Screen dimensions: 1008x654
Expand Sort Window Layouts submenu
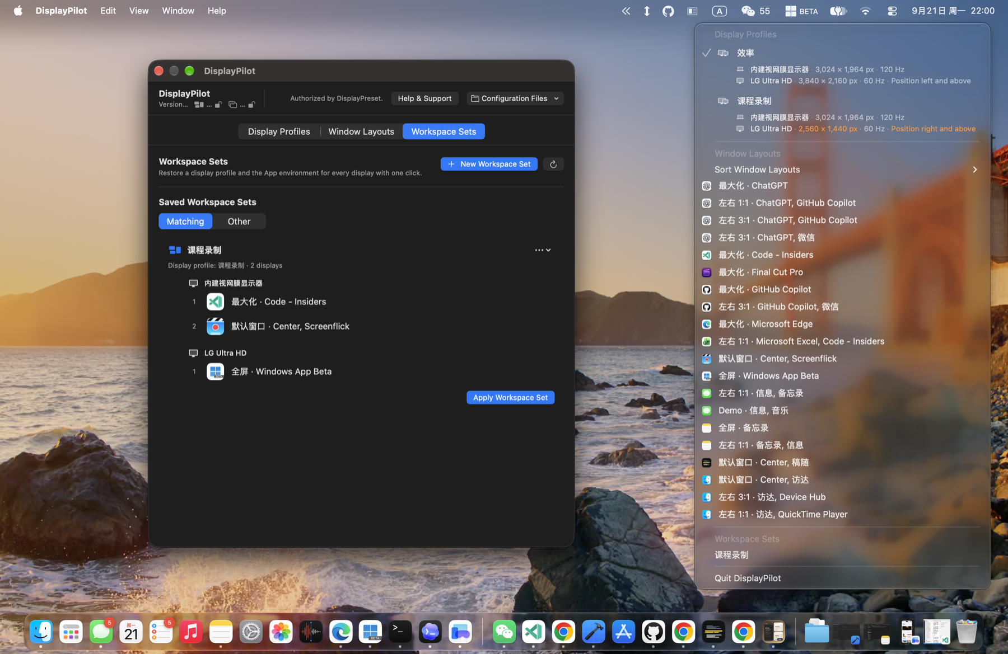(x=842, y=170)
